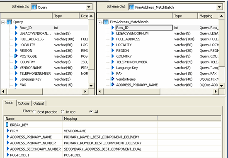The width and height of the screenshot is (228, 158).
Task: Click the varchar(100) type of FULL_ADDRESS in Query
Action: point(64,39)
